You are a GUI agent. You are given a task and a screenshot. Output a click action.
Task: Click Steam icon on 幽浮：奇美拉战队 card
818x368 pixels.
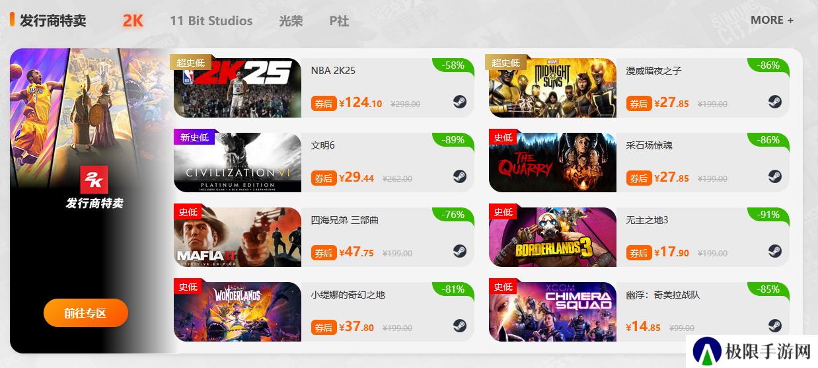(x=775, y=326)
